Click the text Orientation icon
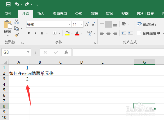 click(124, 24)
